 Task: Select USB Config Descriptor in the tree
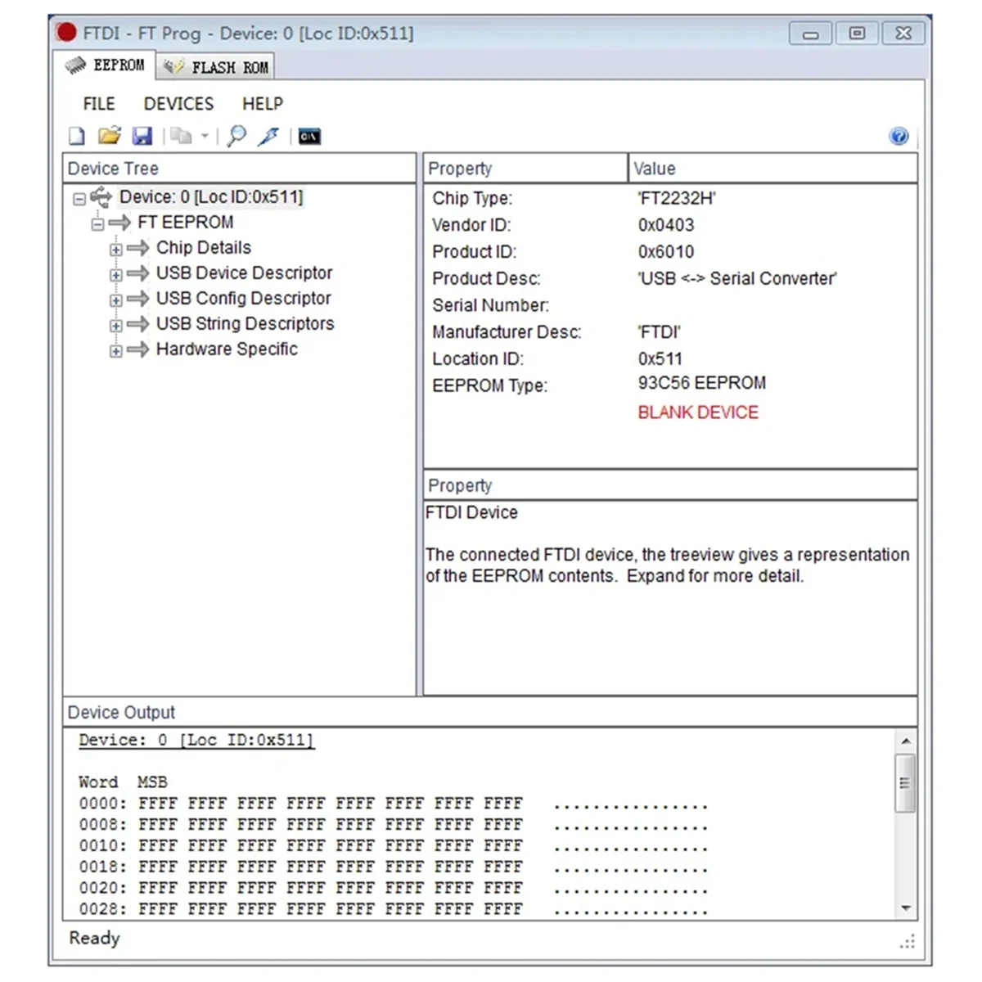click(244, 299)
